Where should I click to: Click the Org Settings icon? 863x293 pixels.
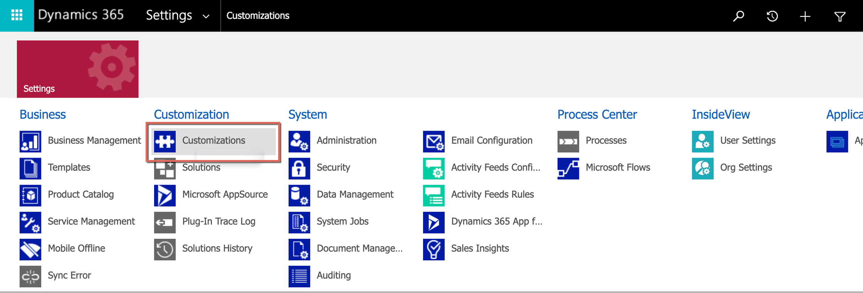[703, 168]
